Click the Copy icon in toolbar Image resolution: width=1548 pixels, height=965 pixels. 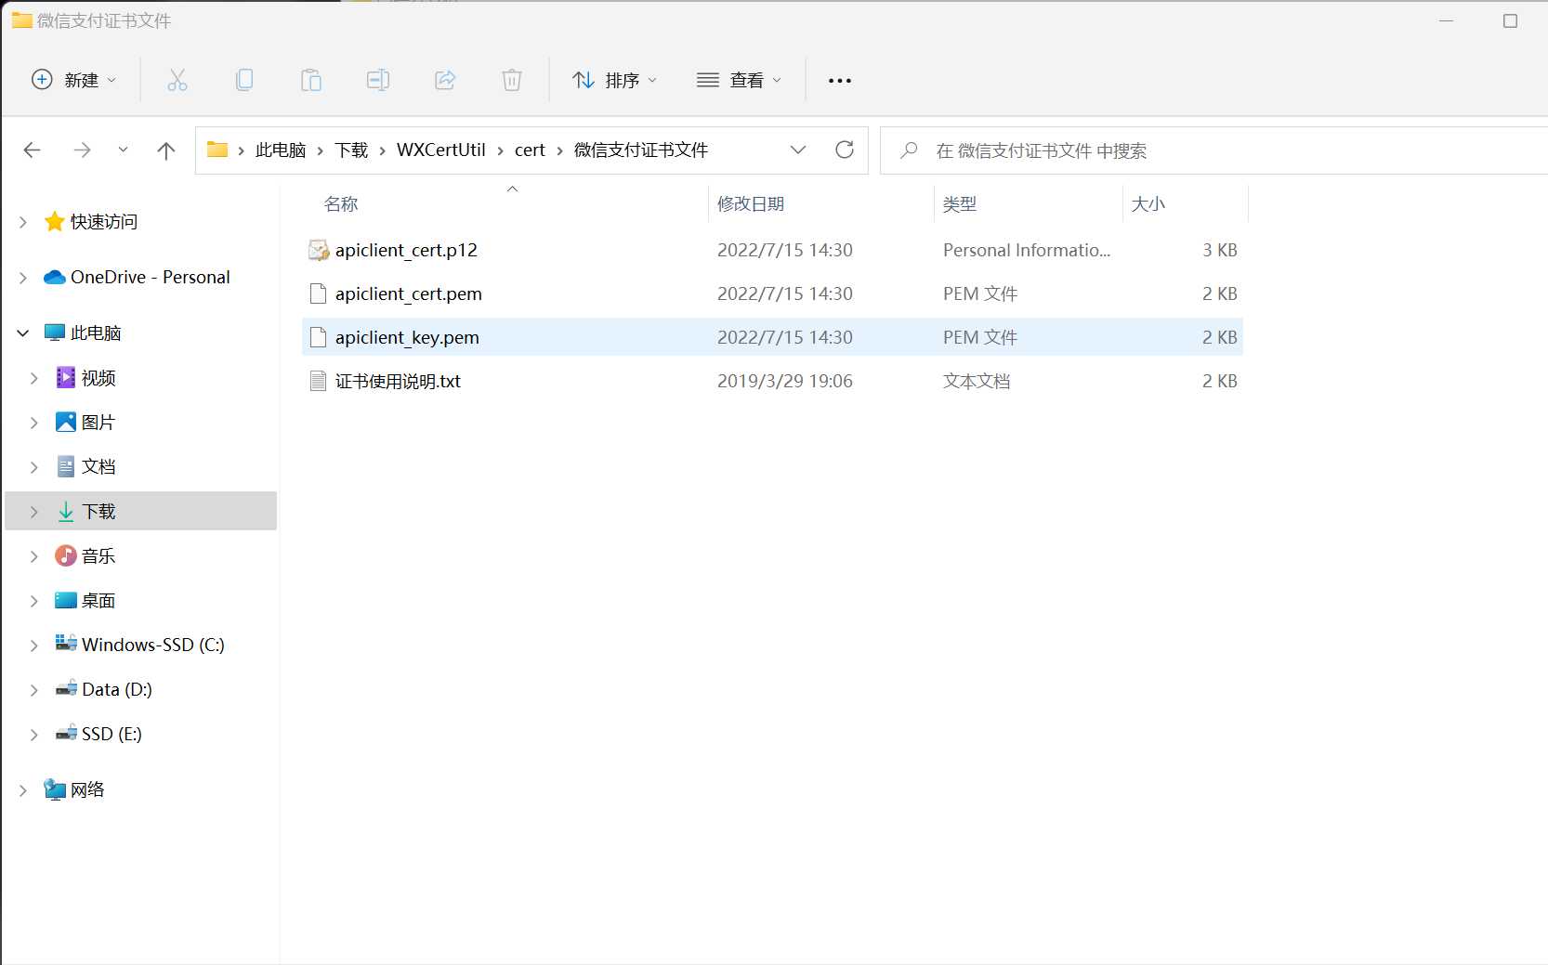coord(244,80)
